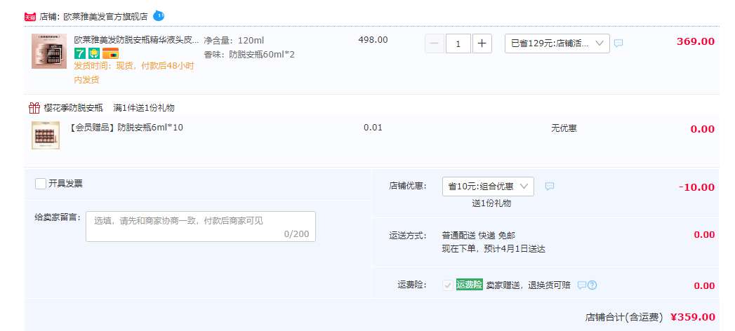
Task: Click the 净含量：120ml specification text
Action: point(234,41)
